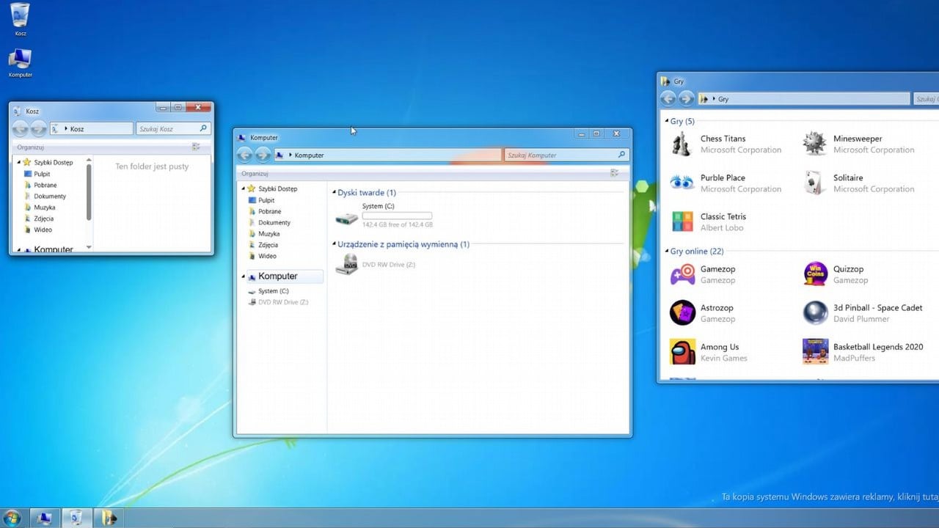
Task: Start Purble Place game
Action: click(723, 177)
